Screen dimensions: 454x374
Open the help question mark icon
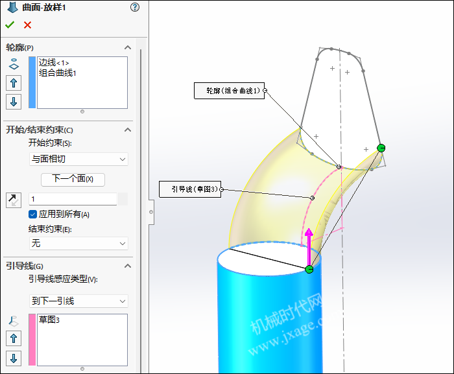point(134,8)
